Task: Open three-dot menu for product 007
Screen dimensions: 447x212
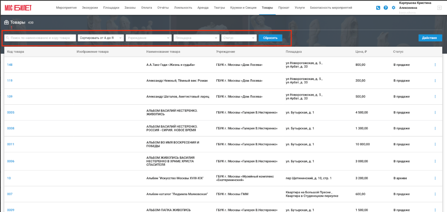Action: (x=435, y=194)
